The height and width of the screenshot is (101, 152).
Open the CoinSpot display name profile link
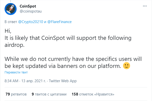coord(28,6)
